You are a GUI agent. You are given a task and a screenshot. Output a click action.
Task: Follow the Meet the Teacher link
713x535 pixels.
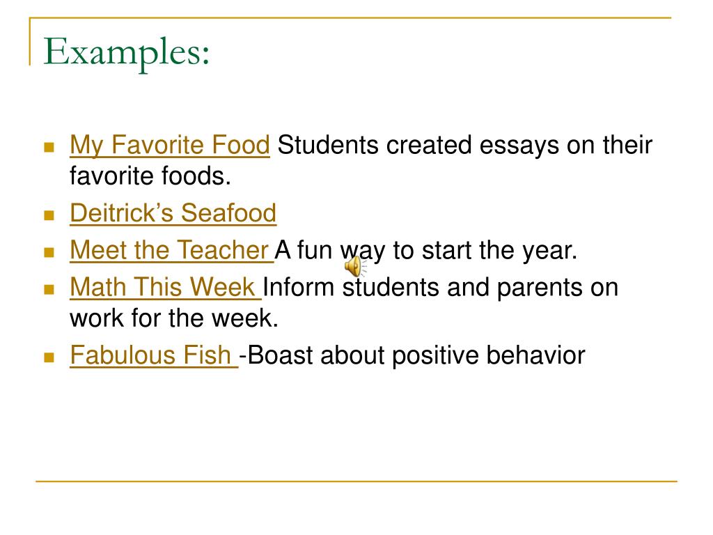171,250
